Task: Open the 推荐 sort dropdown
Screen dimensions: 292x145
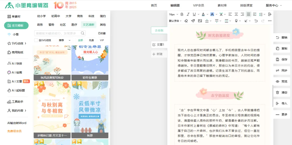Action: [65, 40]
